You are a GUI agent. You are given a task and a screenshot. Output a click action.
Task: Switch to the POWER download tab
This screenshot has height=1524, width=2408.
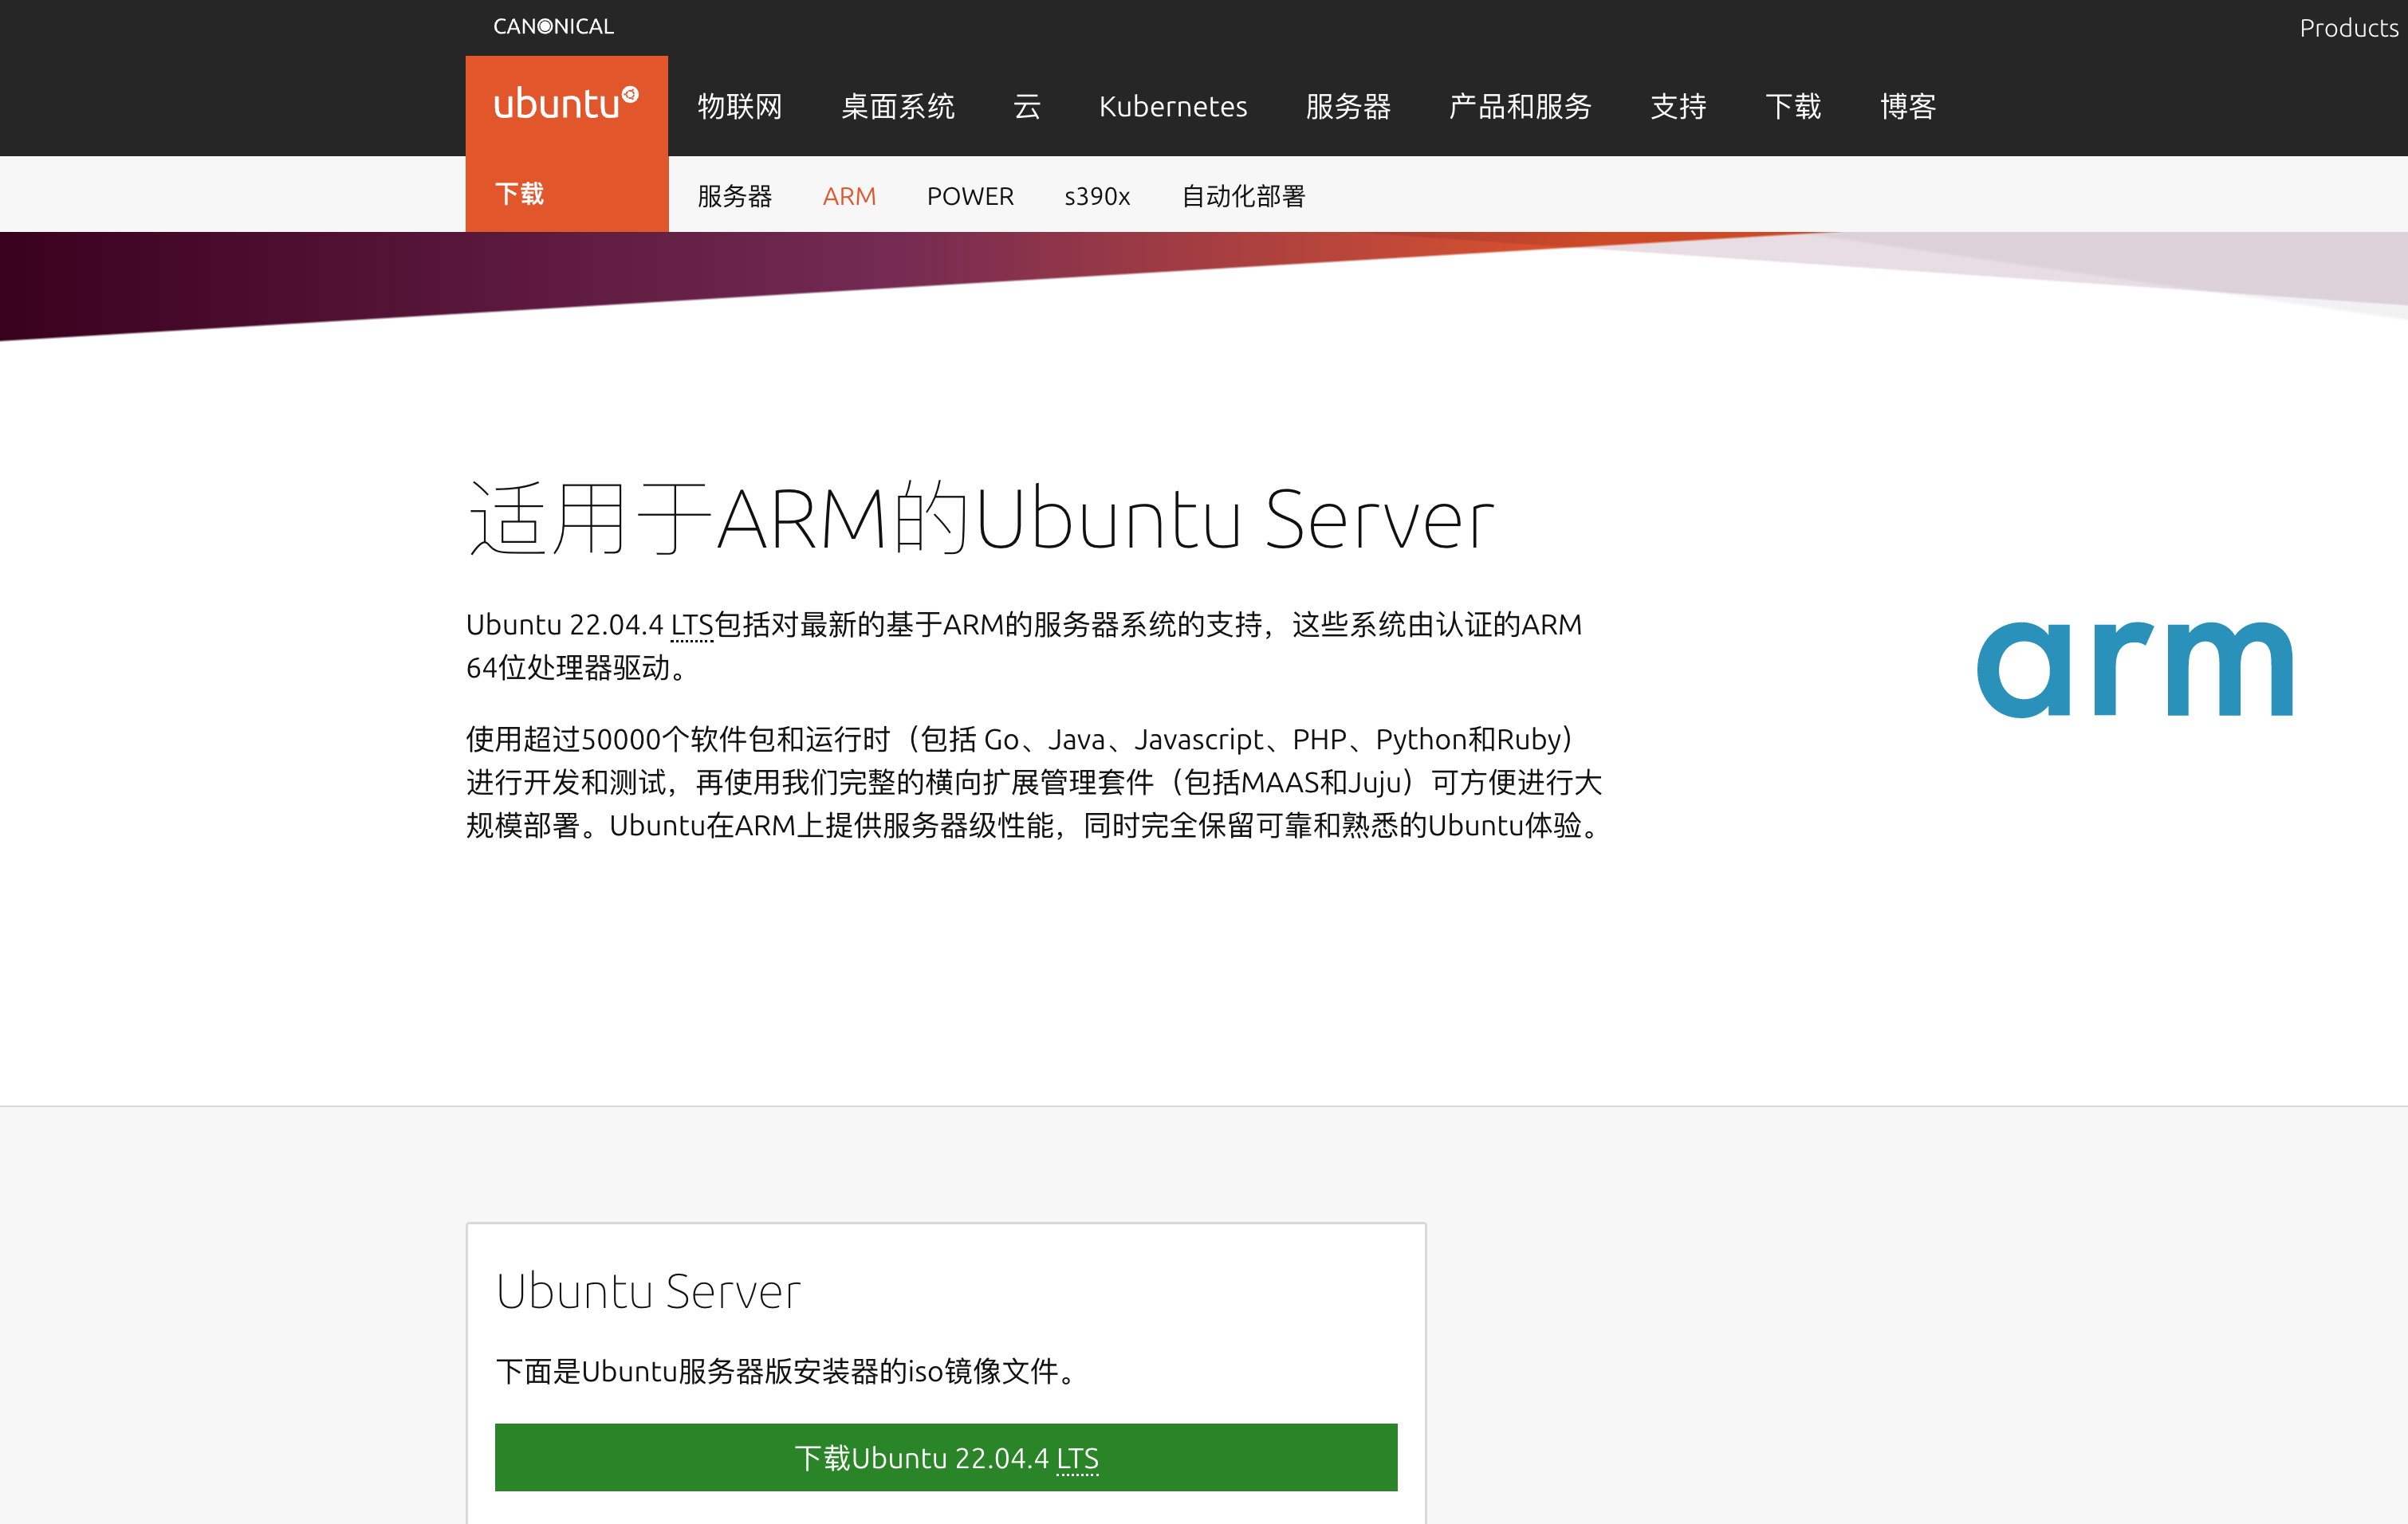tap(969, 196)
